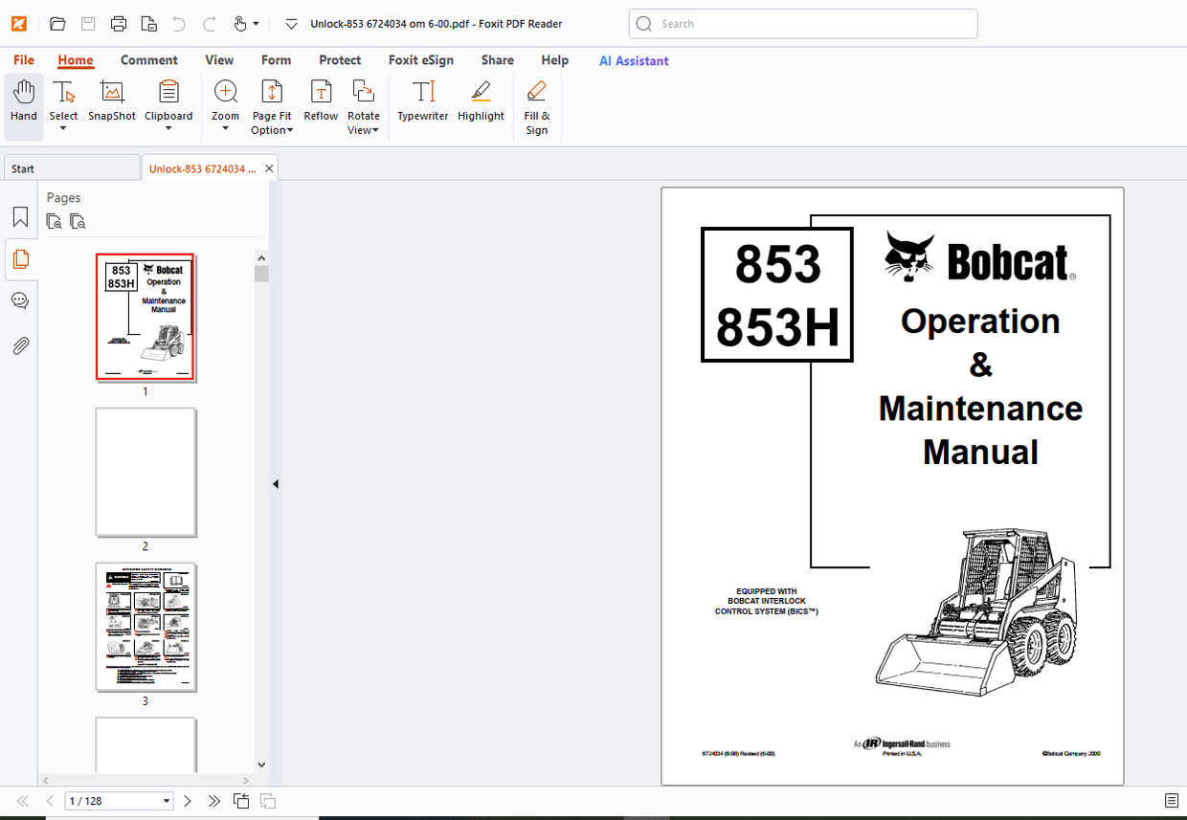The height and width of the screenshot is (820, 1187).
Task: Open the AI Assistant menu
Action: pos(633,59)
